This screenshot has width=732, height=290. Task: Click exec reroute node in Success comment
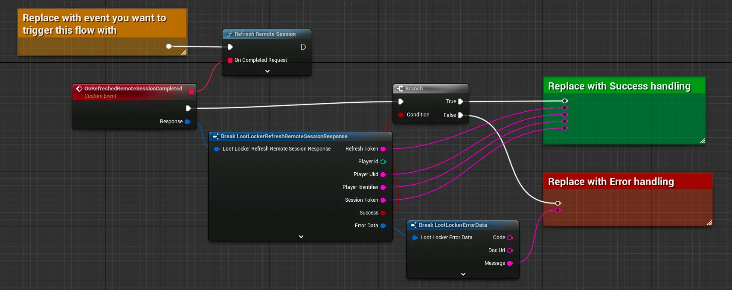point(565,101)
